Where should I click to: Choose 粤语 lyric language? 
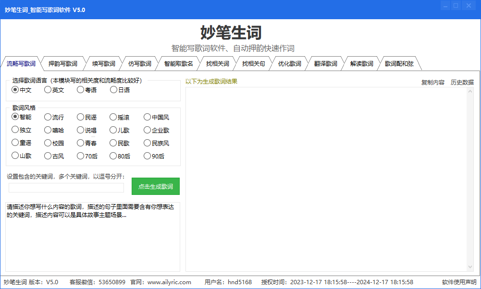(x=87, y=90)
